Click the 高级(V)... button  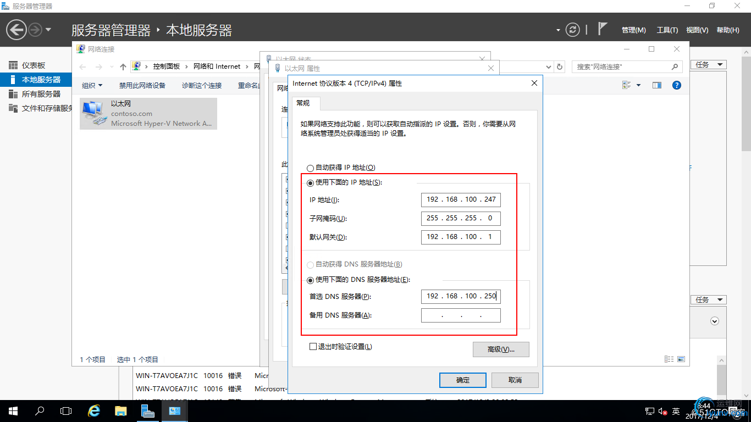[501, 349]
